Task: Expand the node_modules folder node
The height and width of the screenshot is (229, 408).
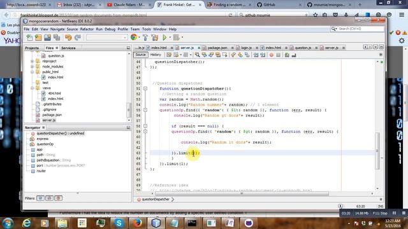Action: (x=33, y=67)
